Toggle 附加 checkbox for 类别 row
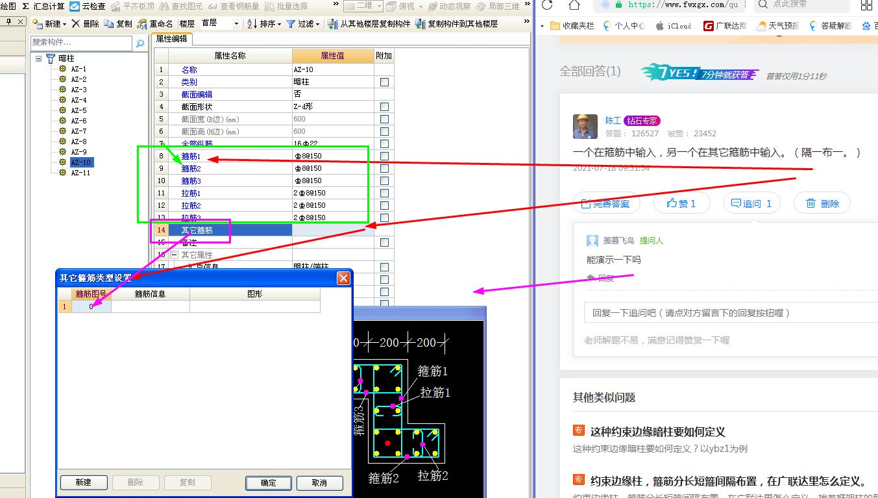The width and height of the screenshot is (878, 498). click(384, 82)
